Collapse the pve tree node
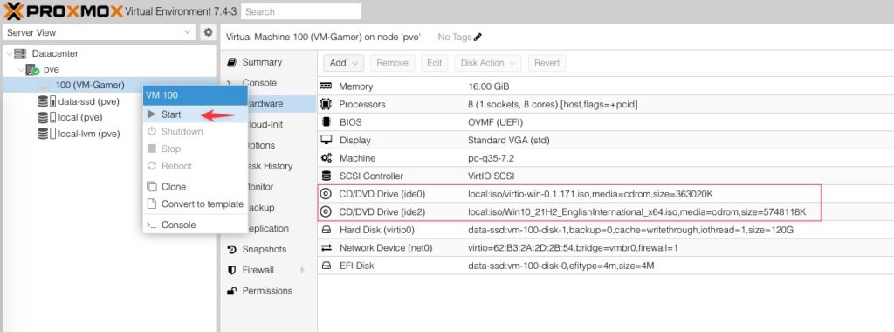 click(20, 70)
